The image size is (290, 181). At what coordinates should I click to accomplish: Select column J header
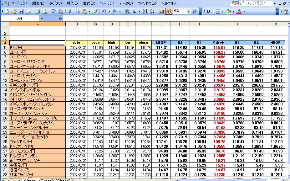[x=218, y=24]
